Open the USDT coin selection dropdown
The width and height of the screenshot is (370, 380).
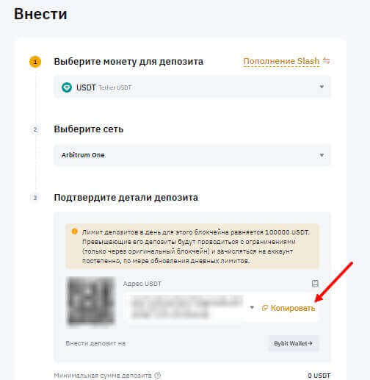[x=192, y=87]
